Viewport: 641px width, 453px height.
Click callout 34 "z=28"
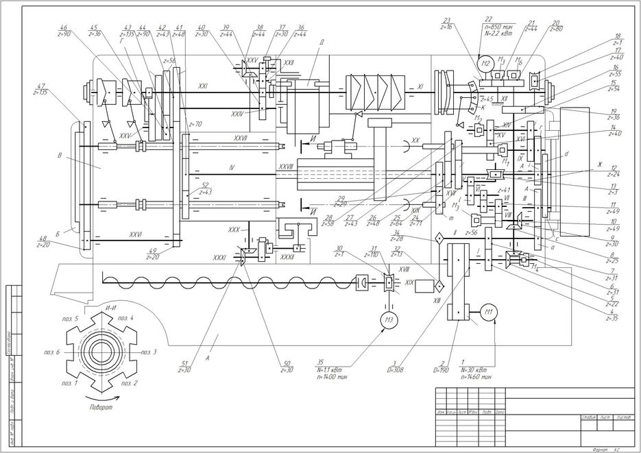point(398,236)
